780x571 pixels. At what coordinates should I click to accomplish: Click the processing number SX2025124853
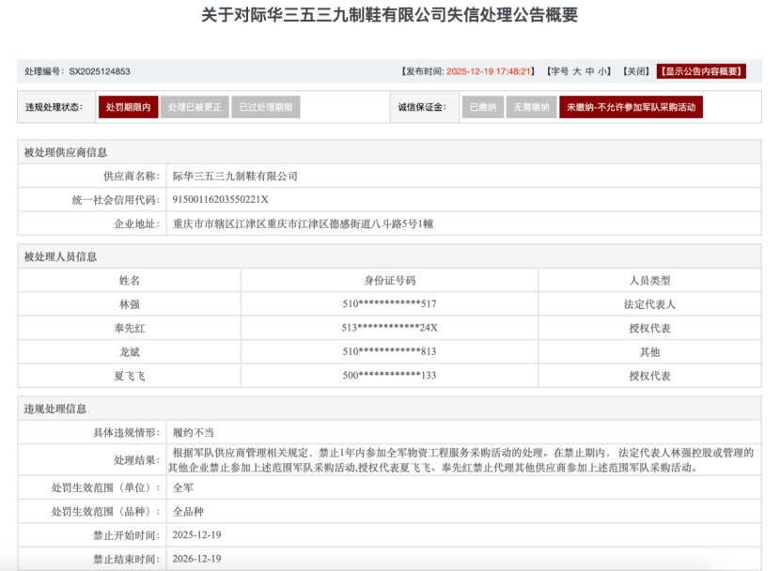point(100,71)
